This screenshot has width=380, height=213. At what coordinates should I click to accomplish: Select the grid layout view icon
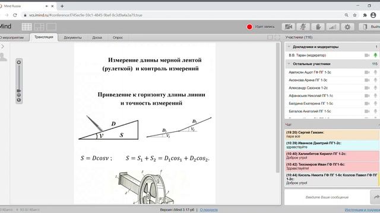27,27
